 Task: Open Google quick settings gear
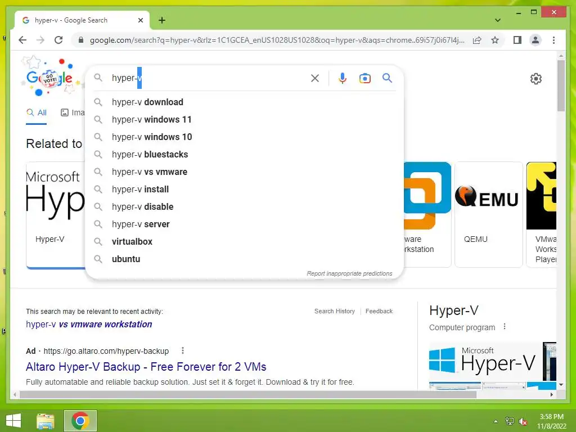point(535,79)
